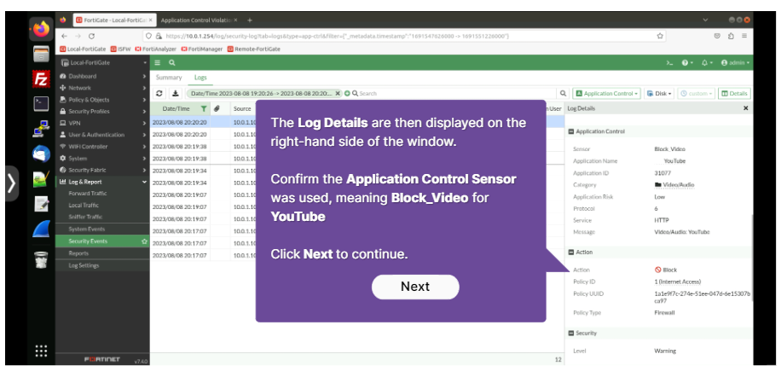Open the Terminal dock icon
781x389 pixels.
click(41, 103)
